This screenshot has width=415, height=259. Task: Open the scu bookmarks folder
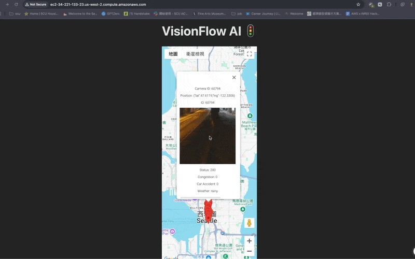pos(15,14)
